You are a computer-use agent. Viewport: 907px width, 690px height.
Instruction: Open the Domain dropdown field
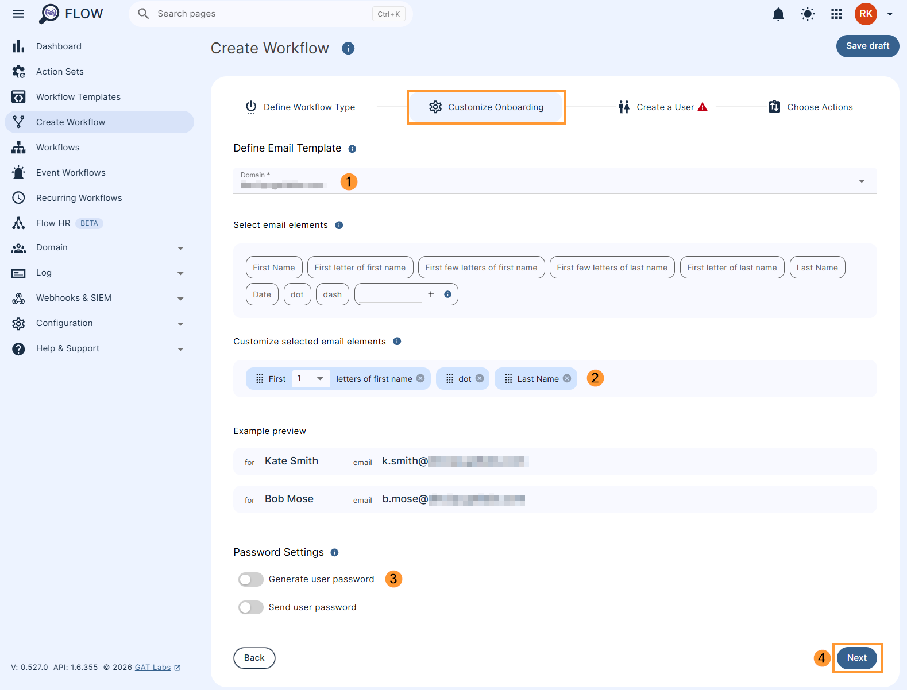click(555, 181)
